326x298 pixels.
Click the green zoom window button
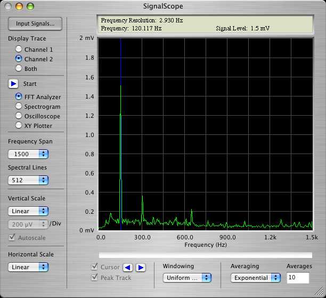click(30, 6)
